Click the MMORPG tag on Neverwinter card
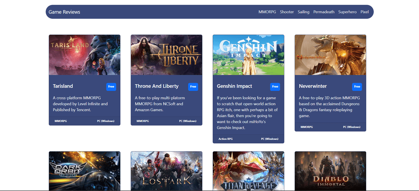Viewport: 419px width, 191px height. [306, 127]
